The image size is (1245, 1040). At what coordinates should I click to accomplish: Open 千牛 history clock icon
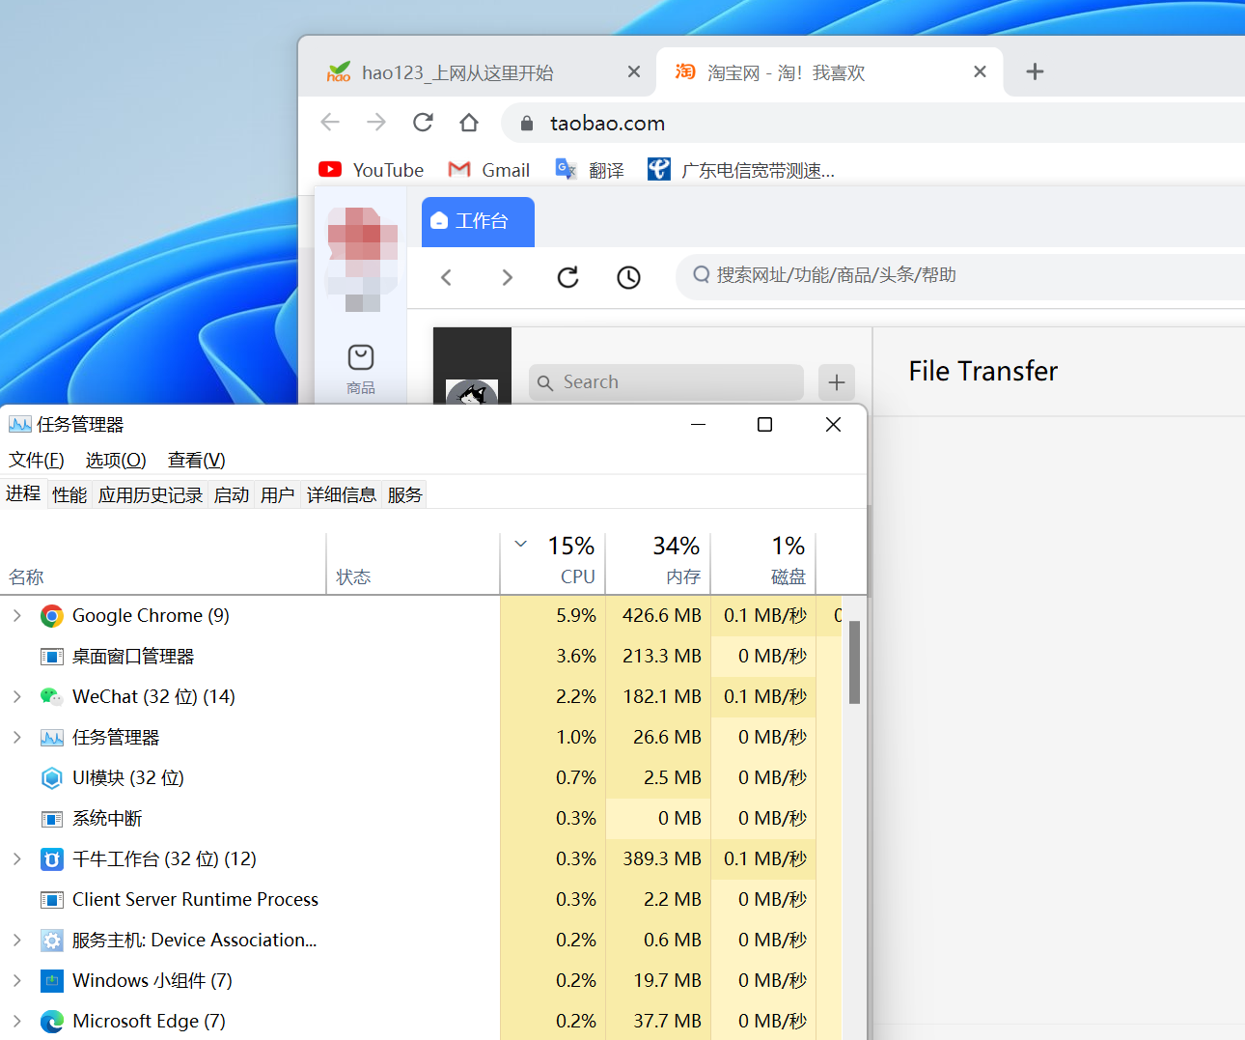pyautogui.click(x=628, y=277)
